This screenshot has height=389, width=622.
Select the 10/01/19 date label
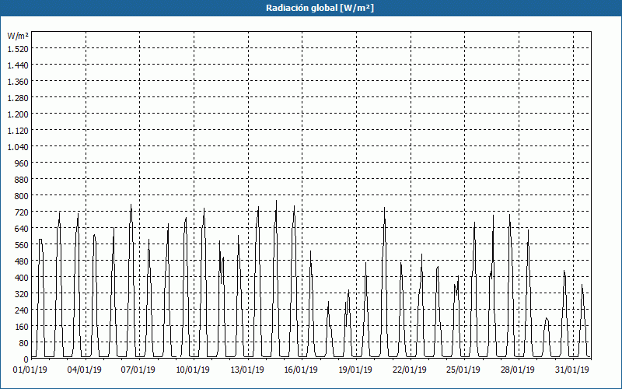(x=193, y=370)
